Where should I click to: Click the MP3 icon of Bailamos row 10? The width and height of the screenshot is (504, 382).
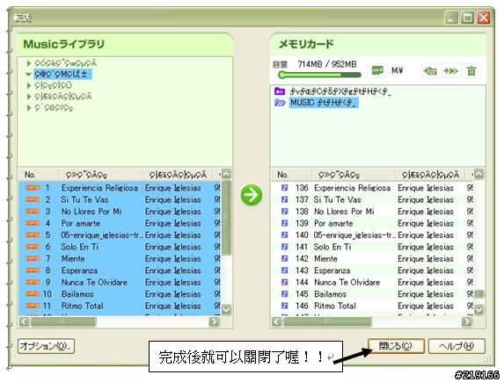coord(33,294)
